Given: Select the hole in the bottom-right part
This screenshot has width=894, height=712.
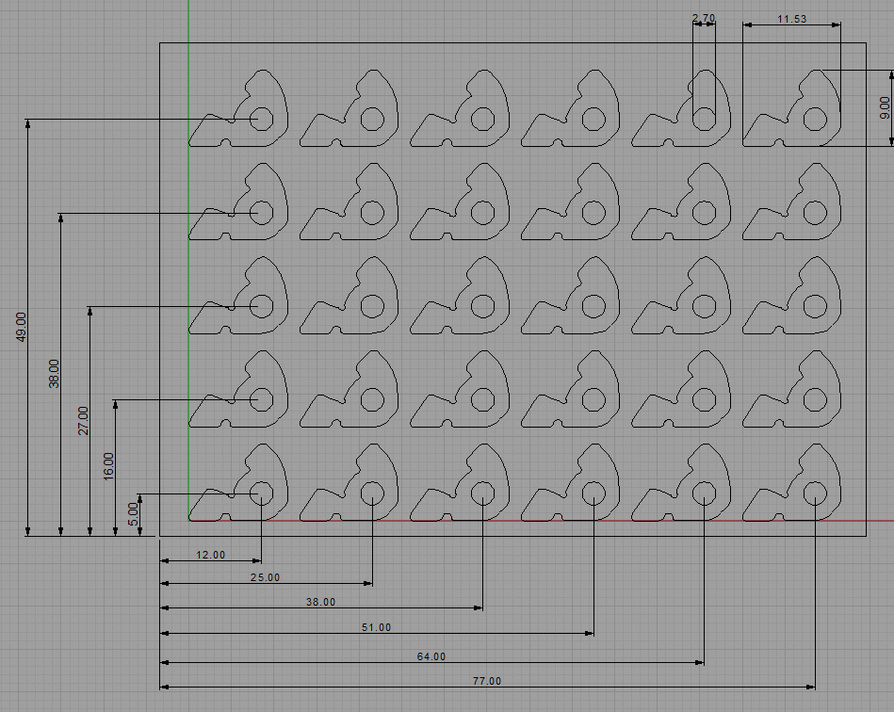Looking at the screenshot, I should tap(815, 493).
